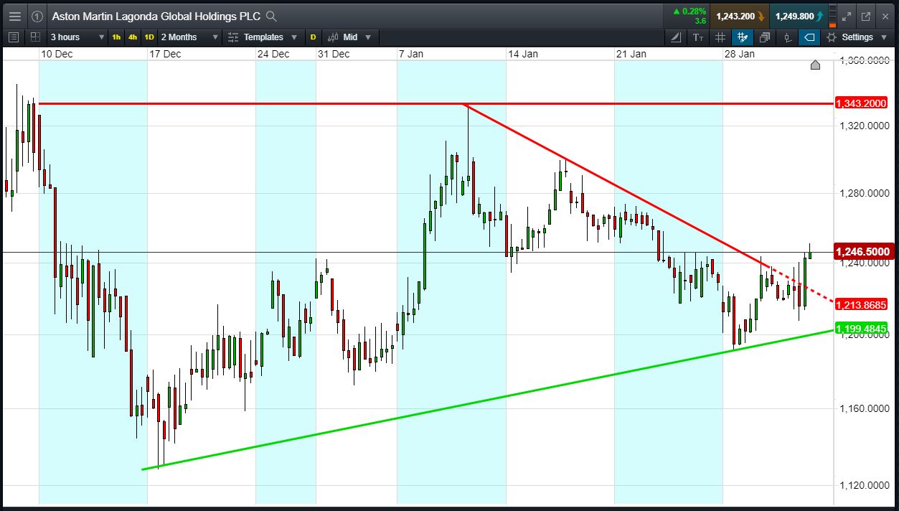Expand the 3 hours interval dropdown

(x=76, y=37)
